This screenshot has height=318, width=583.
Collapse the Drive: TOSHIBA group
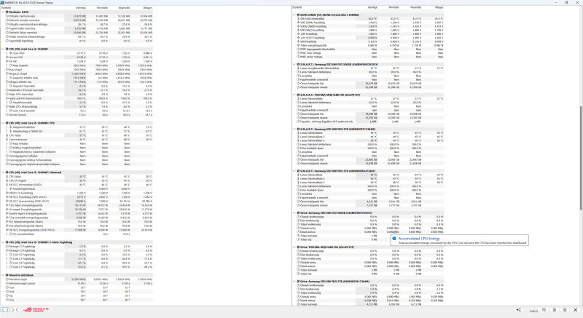pyautogui.click(x=294, y=247)
